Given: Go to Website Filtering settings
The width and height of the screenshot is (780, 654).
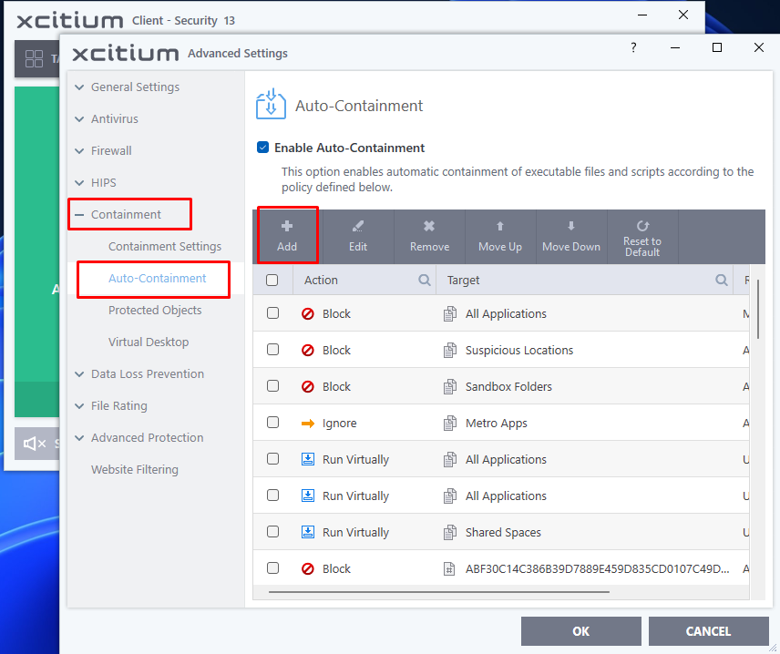Looking at the screenshot, I should point(135,470).
